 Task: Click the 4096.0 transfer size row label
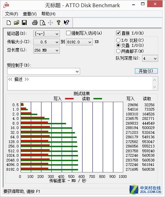point(12,165)
